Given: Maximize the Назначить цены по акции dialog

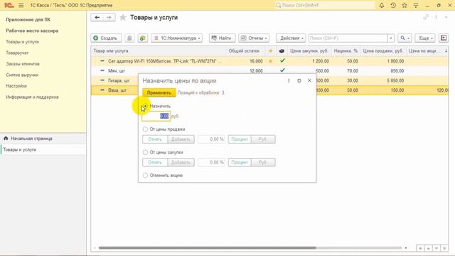Looking at the screenshot, I should tap(299, 80).
